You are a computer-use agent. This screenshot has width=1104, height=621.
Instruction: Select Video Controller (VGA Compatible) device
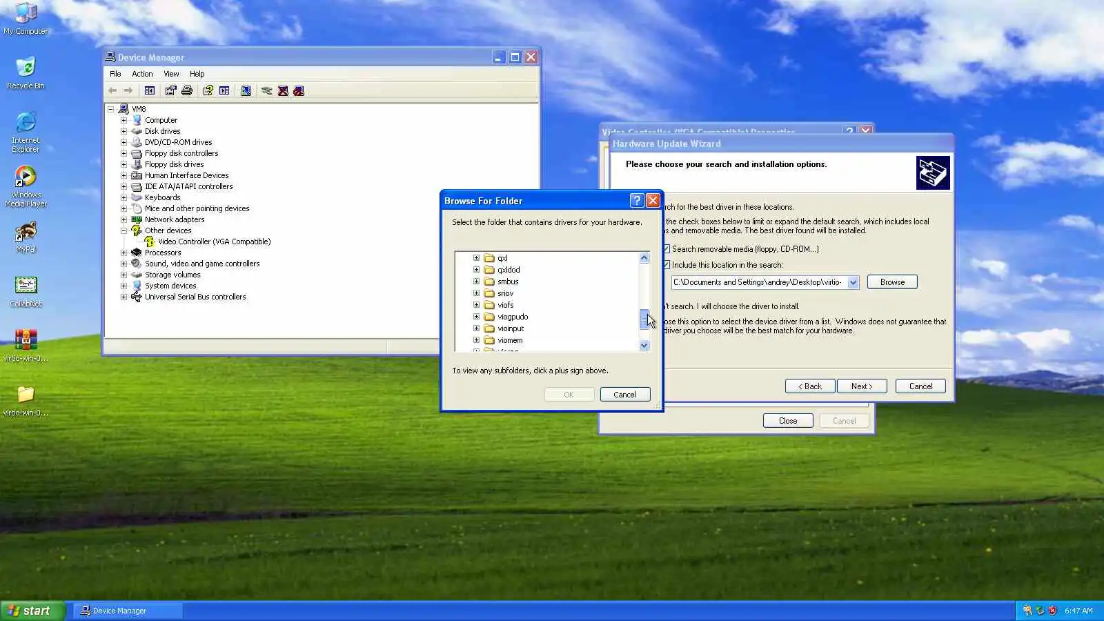pyautogui.click(x=214, y=241)
